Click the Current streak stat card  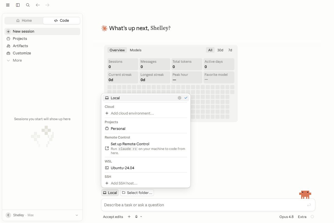click(x=123, y=77)
